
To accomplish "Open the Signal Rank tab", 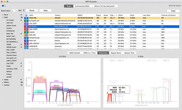I will click(x=116, y=53).
